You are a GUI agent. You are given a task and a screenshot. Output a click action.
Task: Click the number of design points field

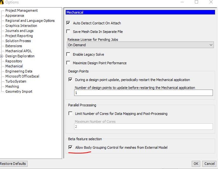143,93
